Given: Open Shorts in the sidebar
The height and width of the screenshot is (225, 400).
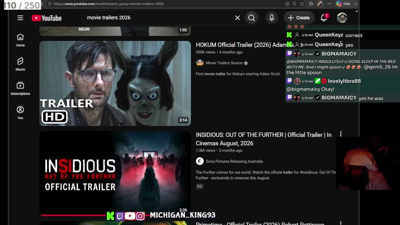Looking at the screenshot, I should (20, 64).
